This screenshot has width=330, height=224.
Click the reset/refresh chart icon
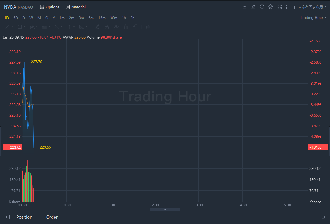[x=262, y=7]
